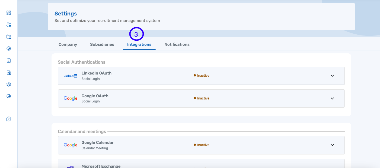Expand the Google Calendar integration details
The width and height of the screenshot is (380, 168).
tap(332, 145)
